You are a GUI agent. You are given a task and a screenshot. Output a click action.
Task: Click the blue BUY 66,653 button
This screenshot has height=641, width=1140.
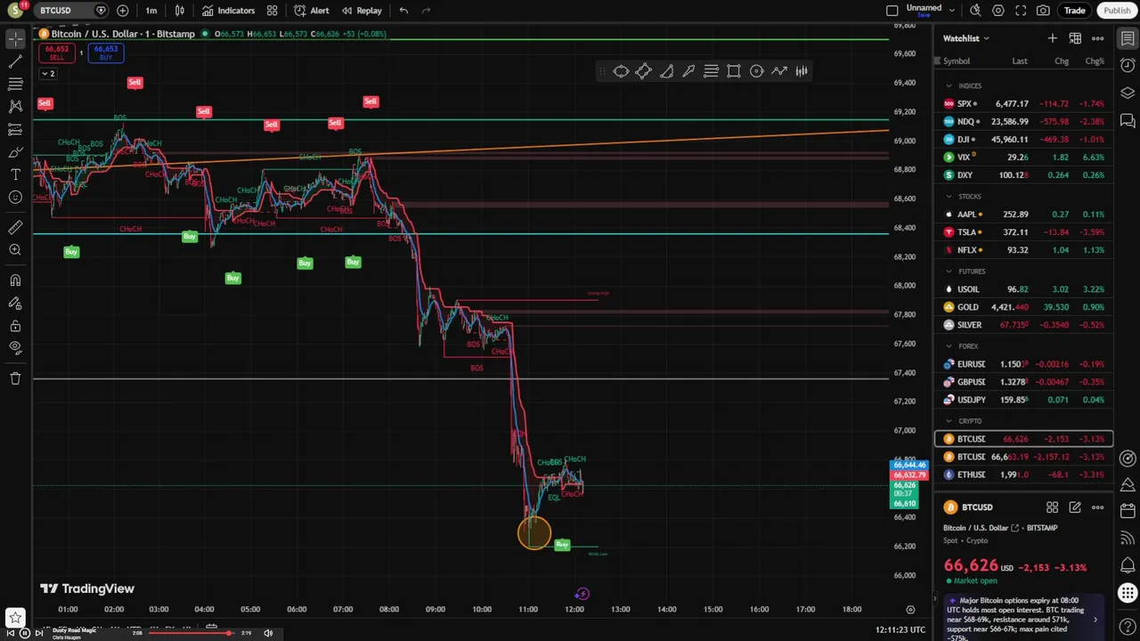pos(105,53)
